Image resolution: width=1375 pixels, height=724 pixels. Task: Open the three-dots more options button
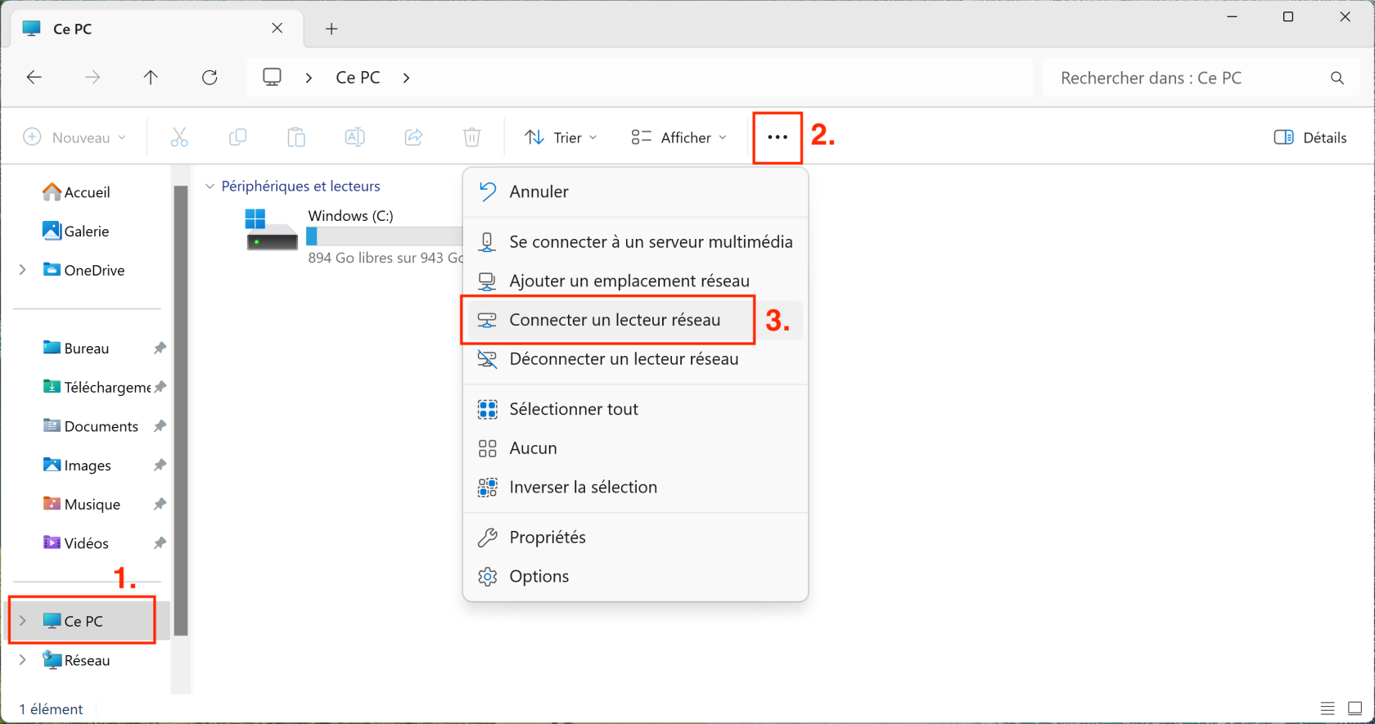778,137
